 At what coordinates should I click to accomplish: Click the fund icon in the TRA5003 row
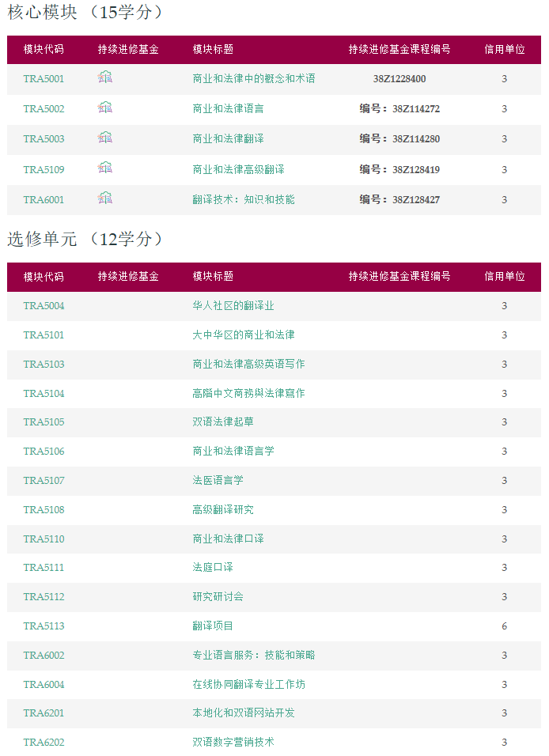pyautogui.click(x=104, y=138)
